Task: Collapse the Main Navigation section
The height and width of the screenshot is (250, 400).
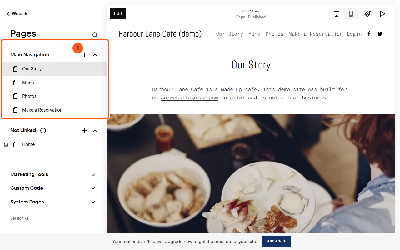Action: point(95,55)
